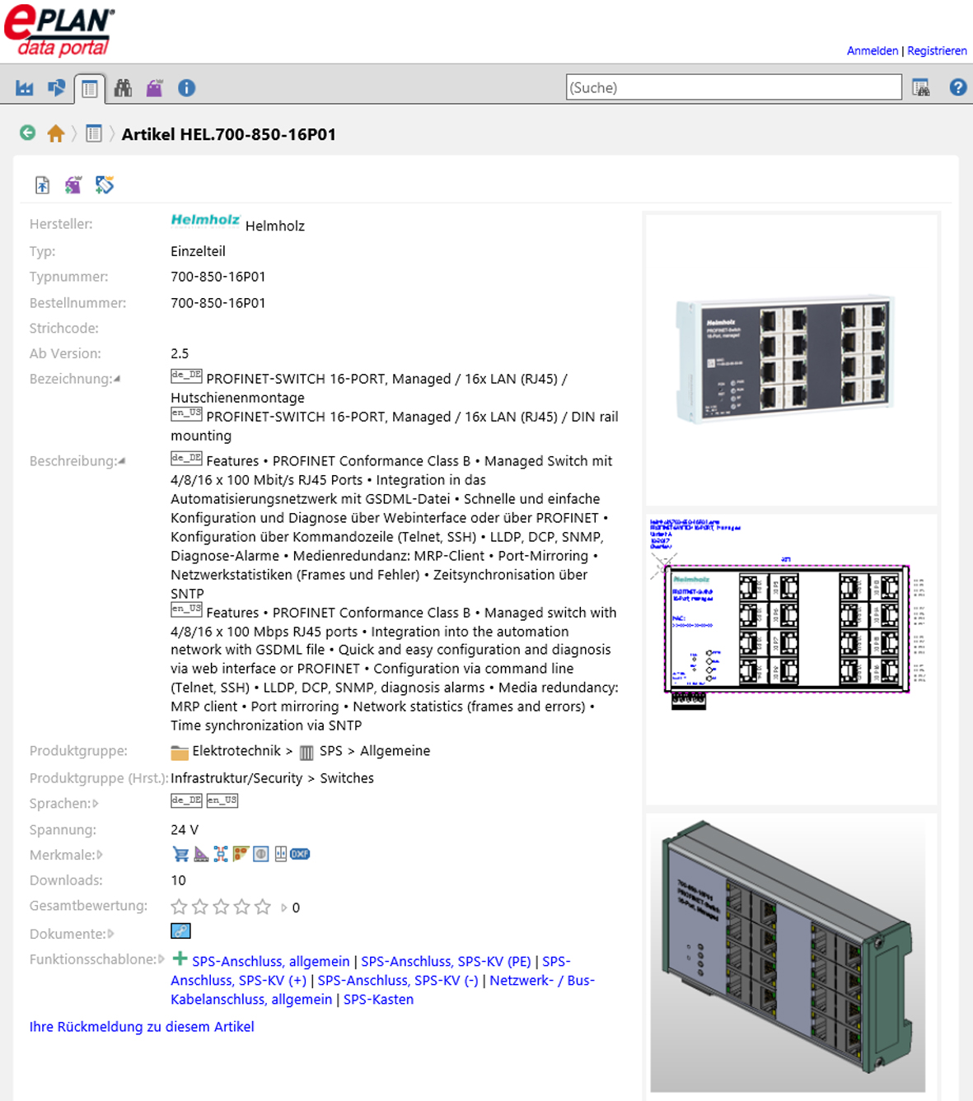Click the blue info icon in the toolbar
The height and width of the screenshot is (1101, 973).
click(187, 87)
